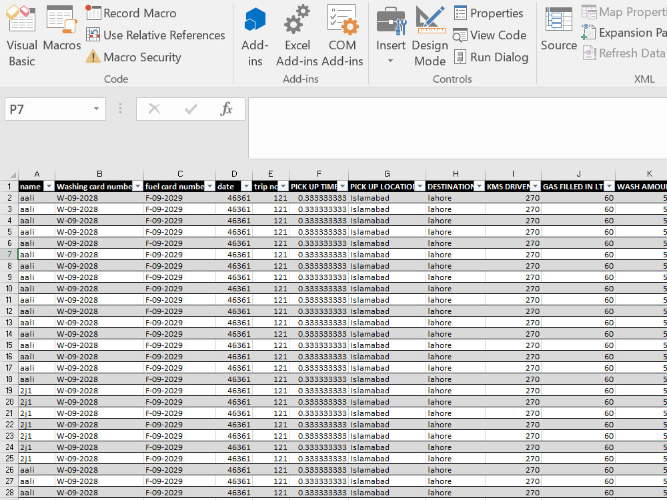Open the Name Box dropdown arrow

97,109
